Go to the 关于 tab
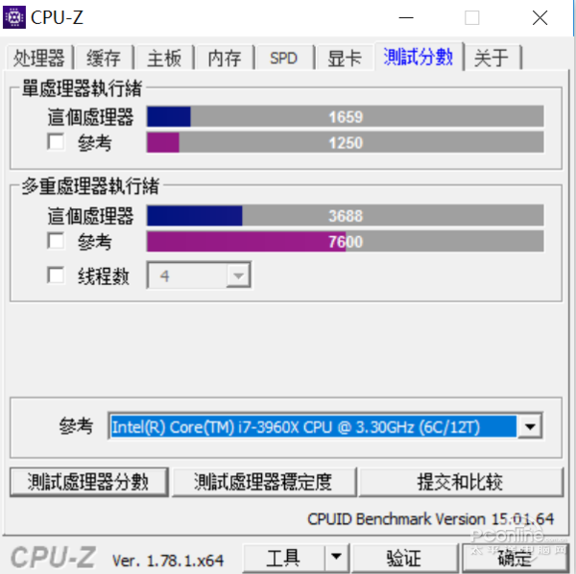 point(492,58)
